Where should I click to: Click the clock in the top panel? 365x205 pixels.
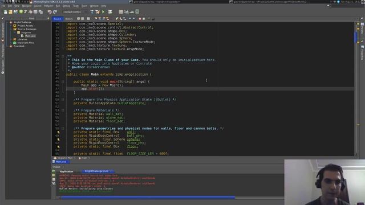point(351,2)
